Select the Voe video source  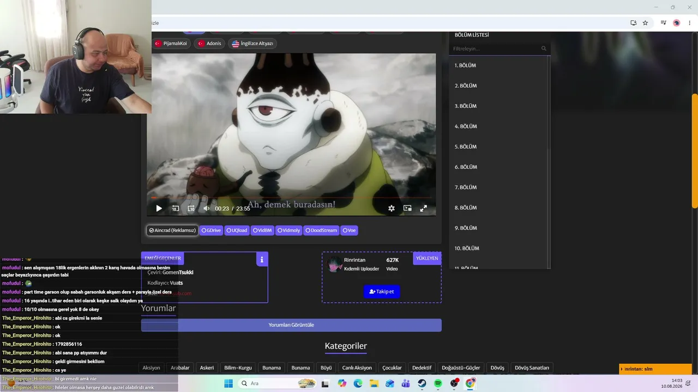coord(349,230)
